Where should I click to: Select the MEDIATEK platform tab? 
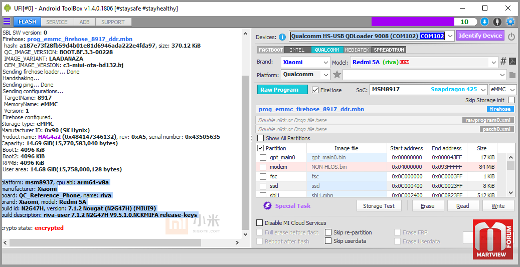(x=357, y=50)
